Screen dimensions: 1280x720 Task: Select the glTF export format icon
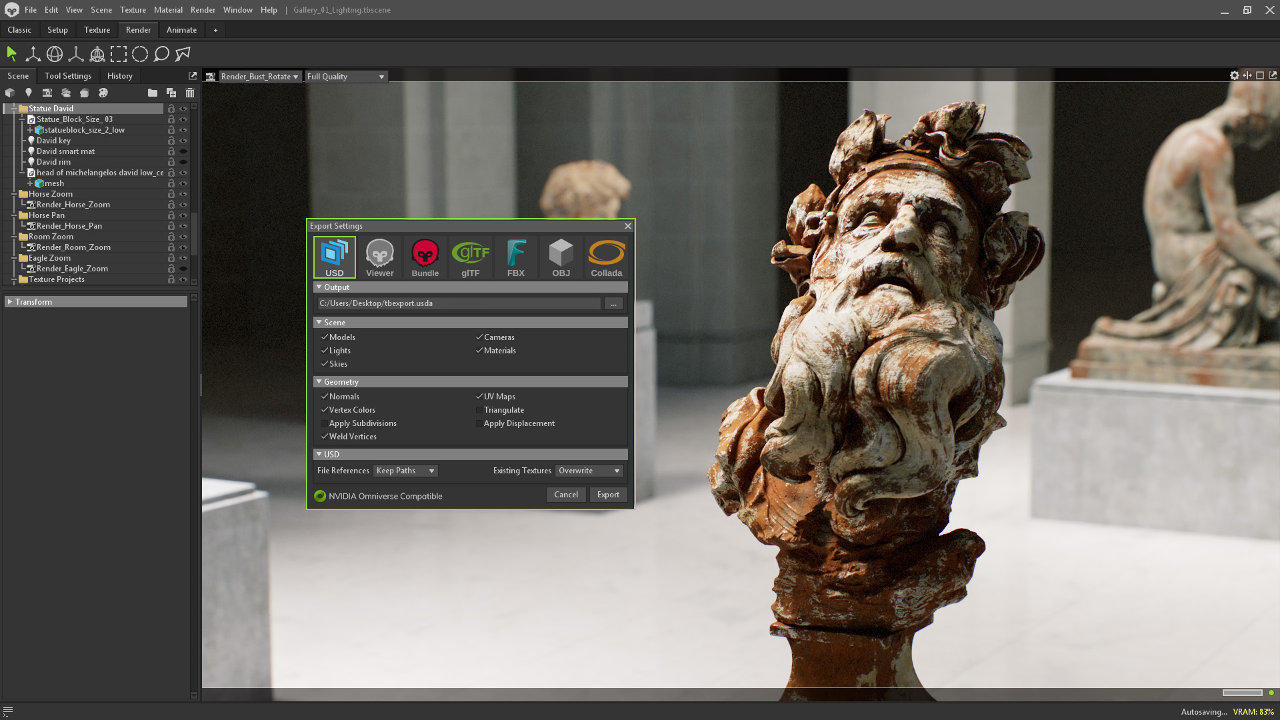click(x=470, y=257)
